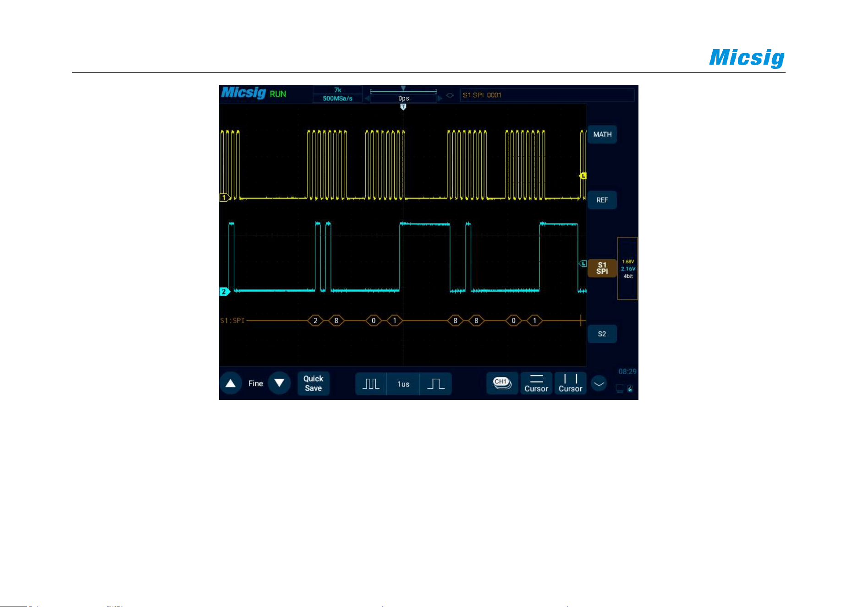Viewport: 858px width, 607px height.
Task: Toggle the MATH channel
Action: coord(602,134)
